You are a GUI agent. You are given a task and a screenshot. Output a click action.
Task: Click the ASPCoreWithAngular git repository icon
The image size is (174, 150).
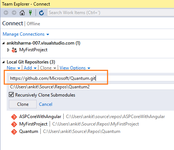pyautogui.click(x=14, y=117)
